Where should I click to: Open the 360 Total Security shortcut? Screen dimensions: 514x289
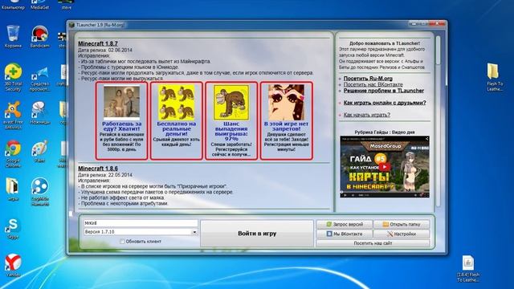[13, 77]
